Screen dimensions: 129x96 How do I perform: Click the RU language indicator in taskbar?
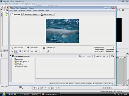(115, 94)
